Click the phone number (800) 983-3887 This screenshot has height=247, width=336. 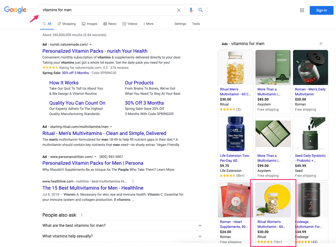pos(111,157)
